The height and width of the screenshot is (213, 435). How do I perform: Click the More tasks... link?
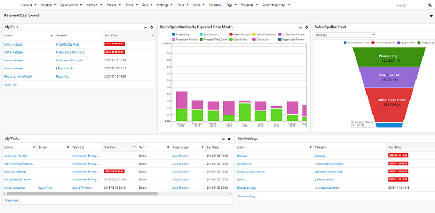pos(12,201)
